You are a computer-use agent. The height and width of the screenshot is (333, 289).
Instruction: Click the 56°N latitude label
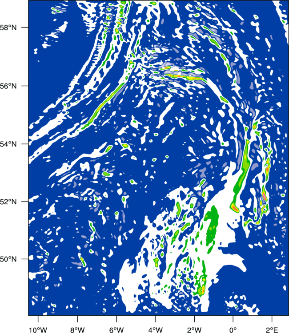[x=8, y=86]
